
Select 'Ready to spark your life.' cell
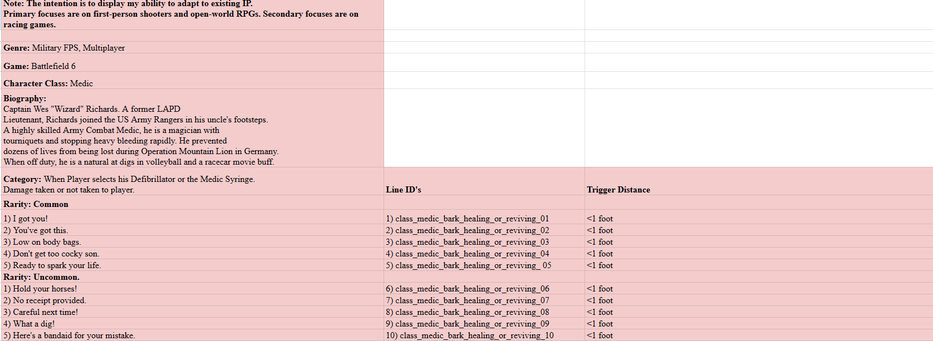point(193,265)
